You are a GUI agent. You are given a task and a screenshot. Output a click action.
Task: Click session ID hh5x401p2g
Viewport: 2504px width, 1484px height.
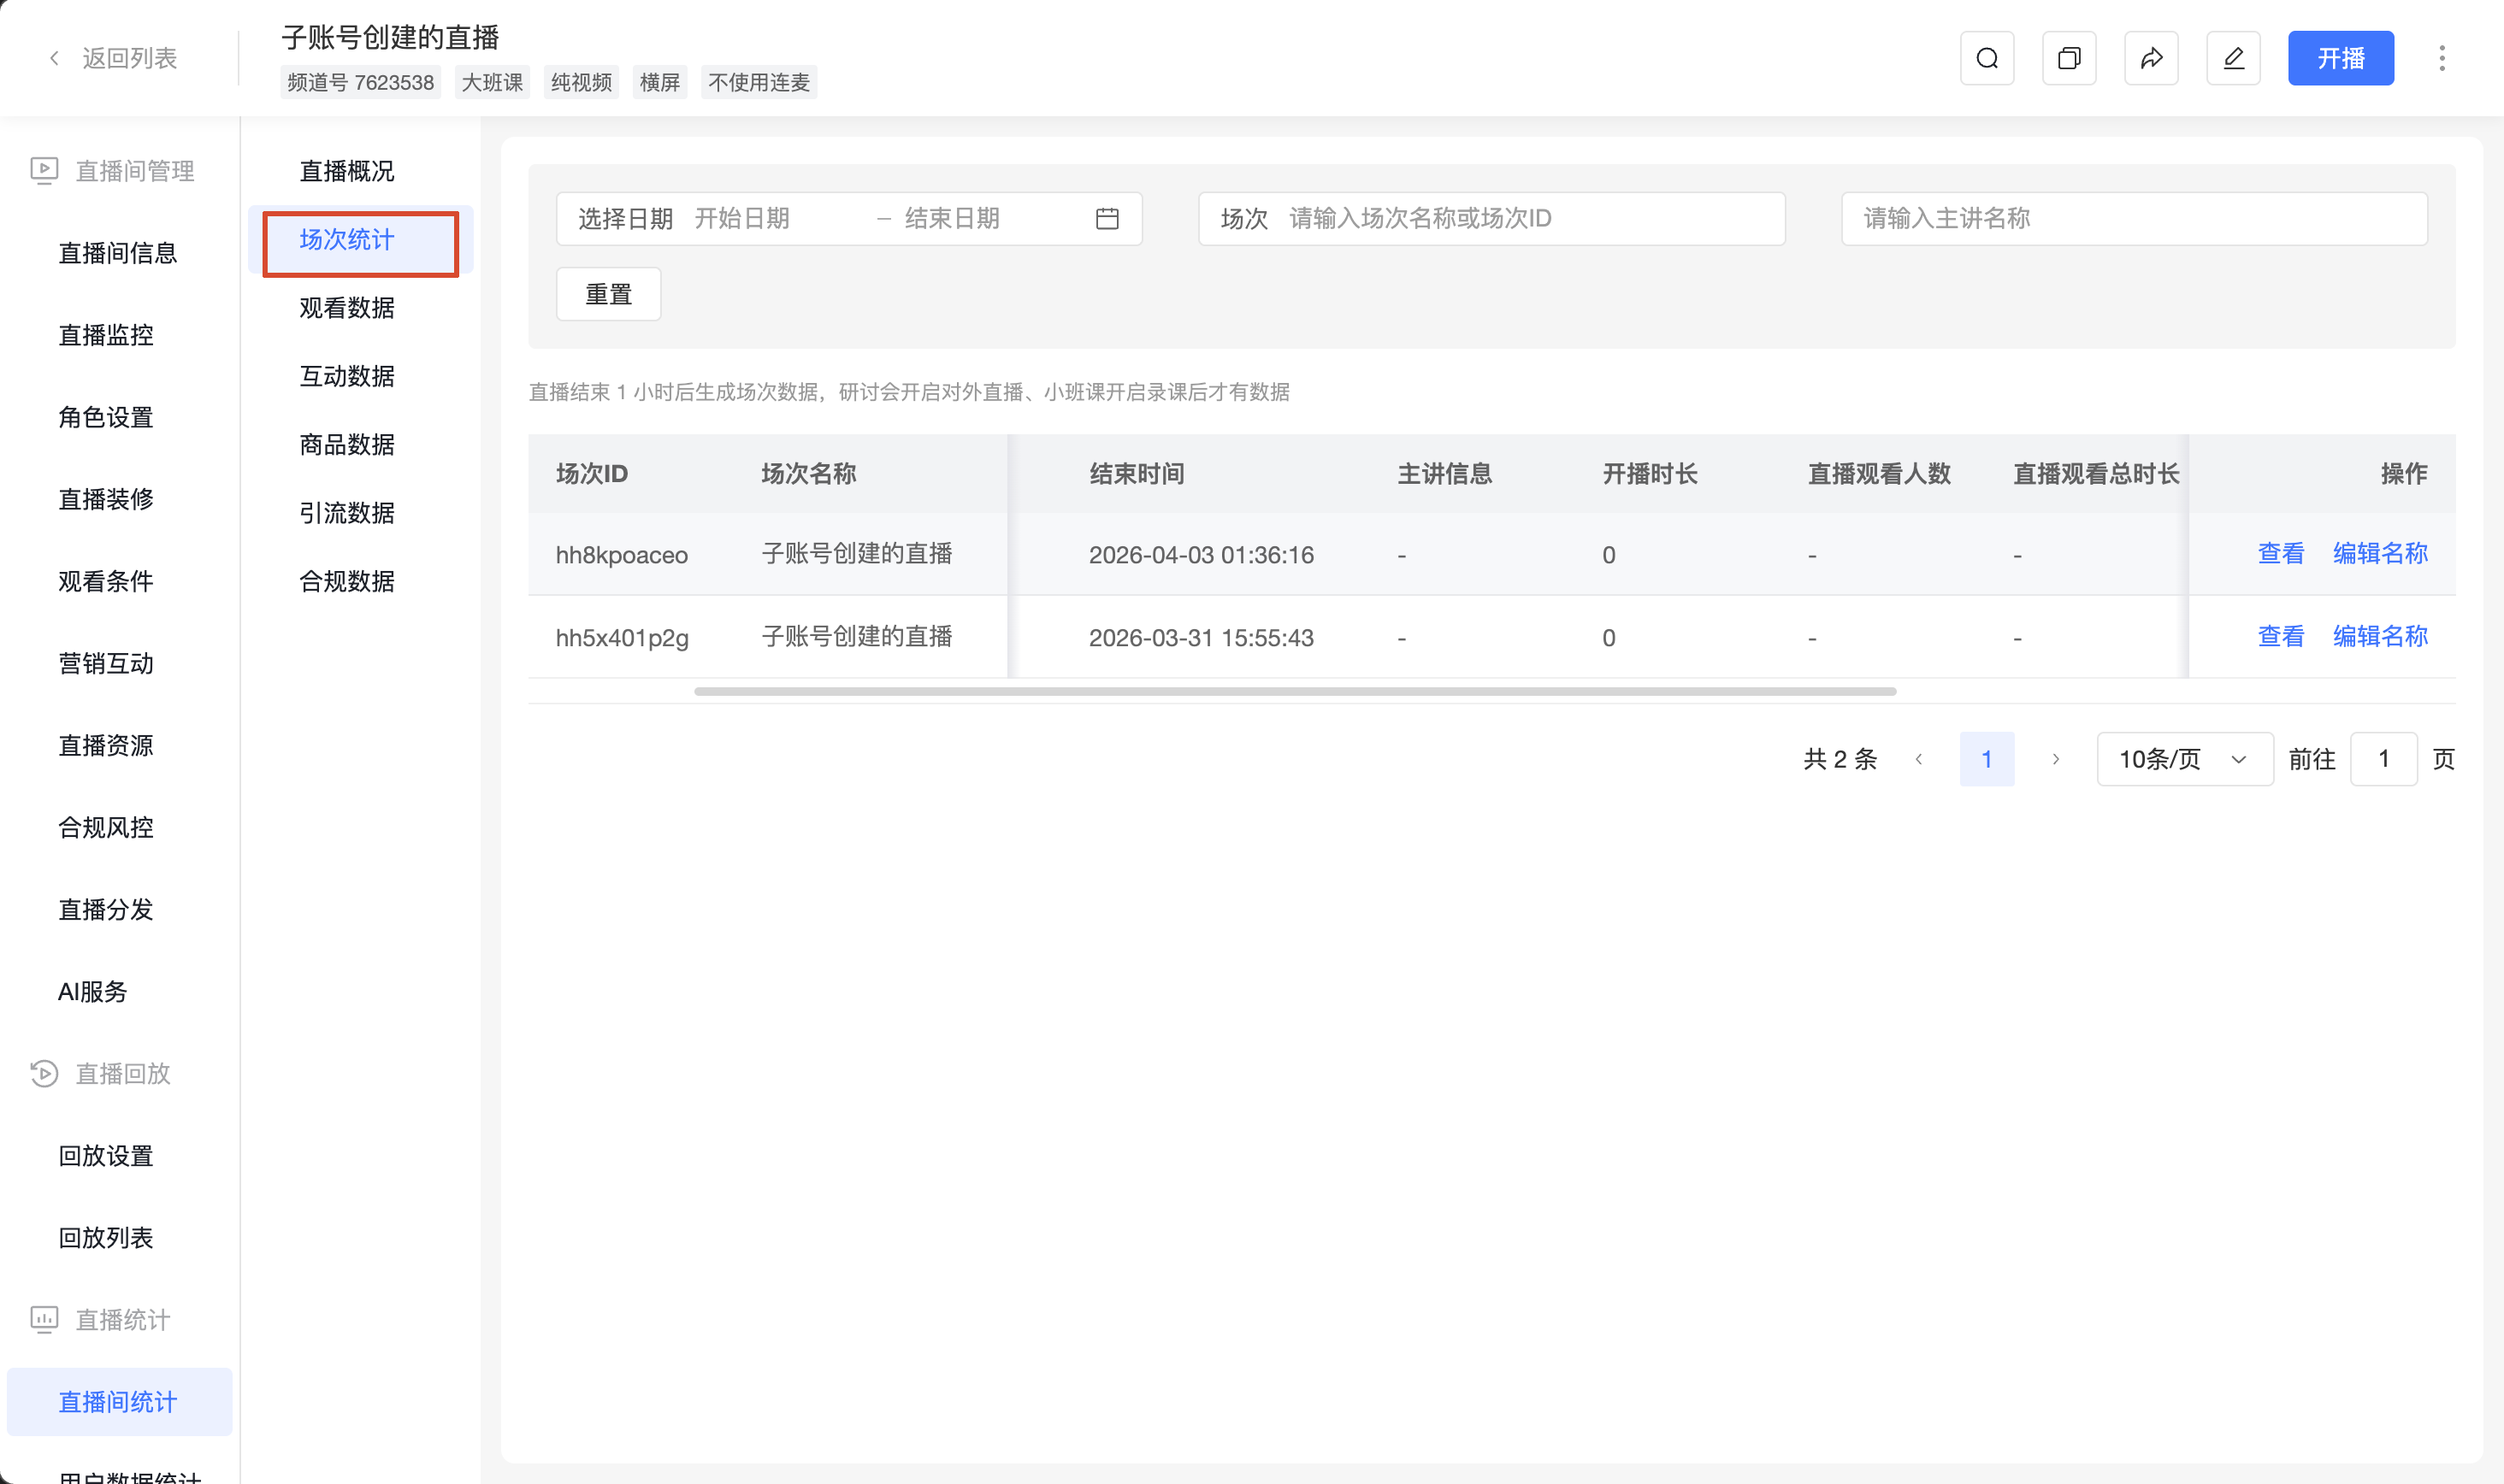pos(623,638)
